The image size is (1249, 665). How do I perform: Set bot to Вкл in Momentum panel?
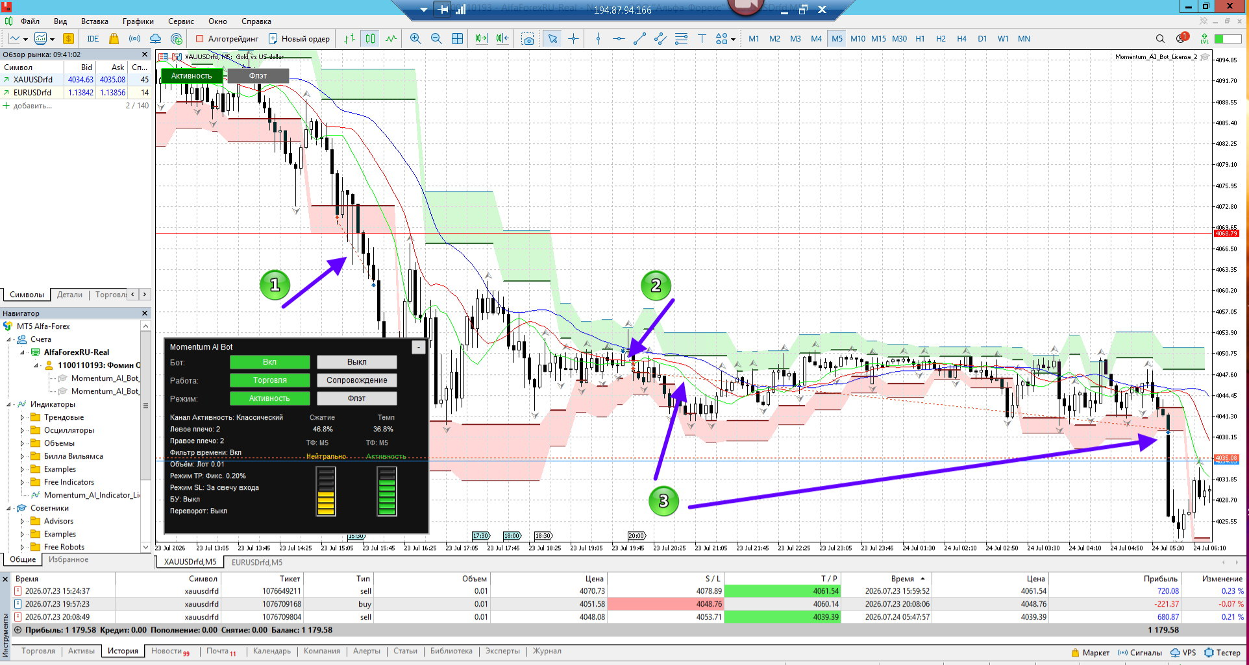[x=269, y=362]
